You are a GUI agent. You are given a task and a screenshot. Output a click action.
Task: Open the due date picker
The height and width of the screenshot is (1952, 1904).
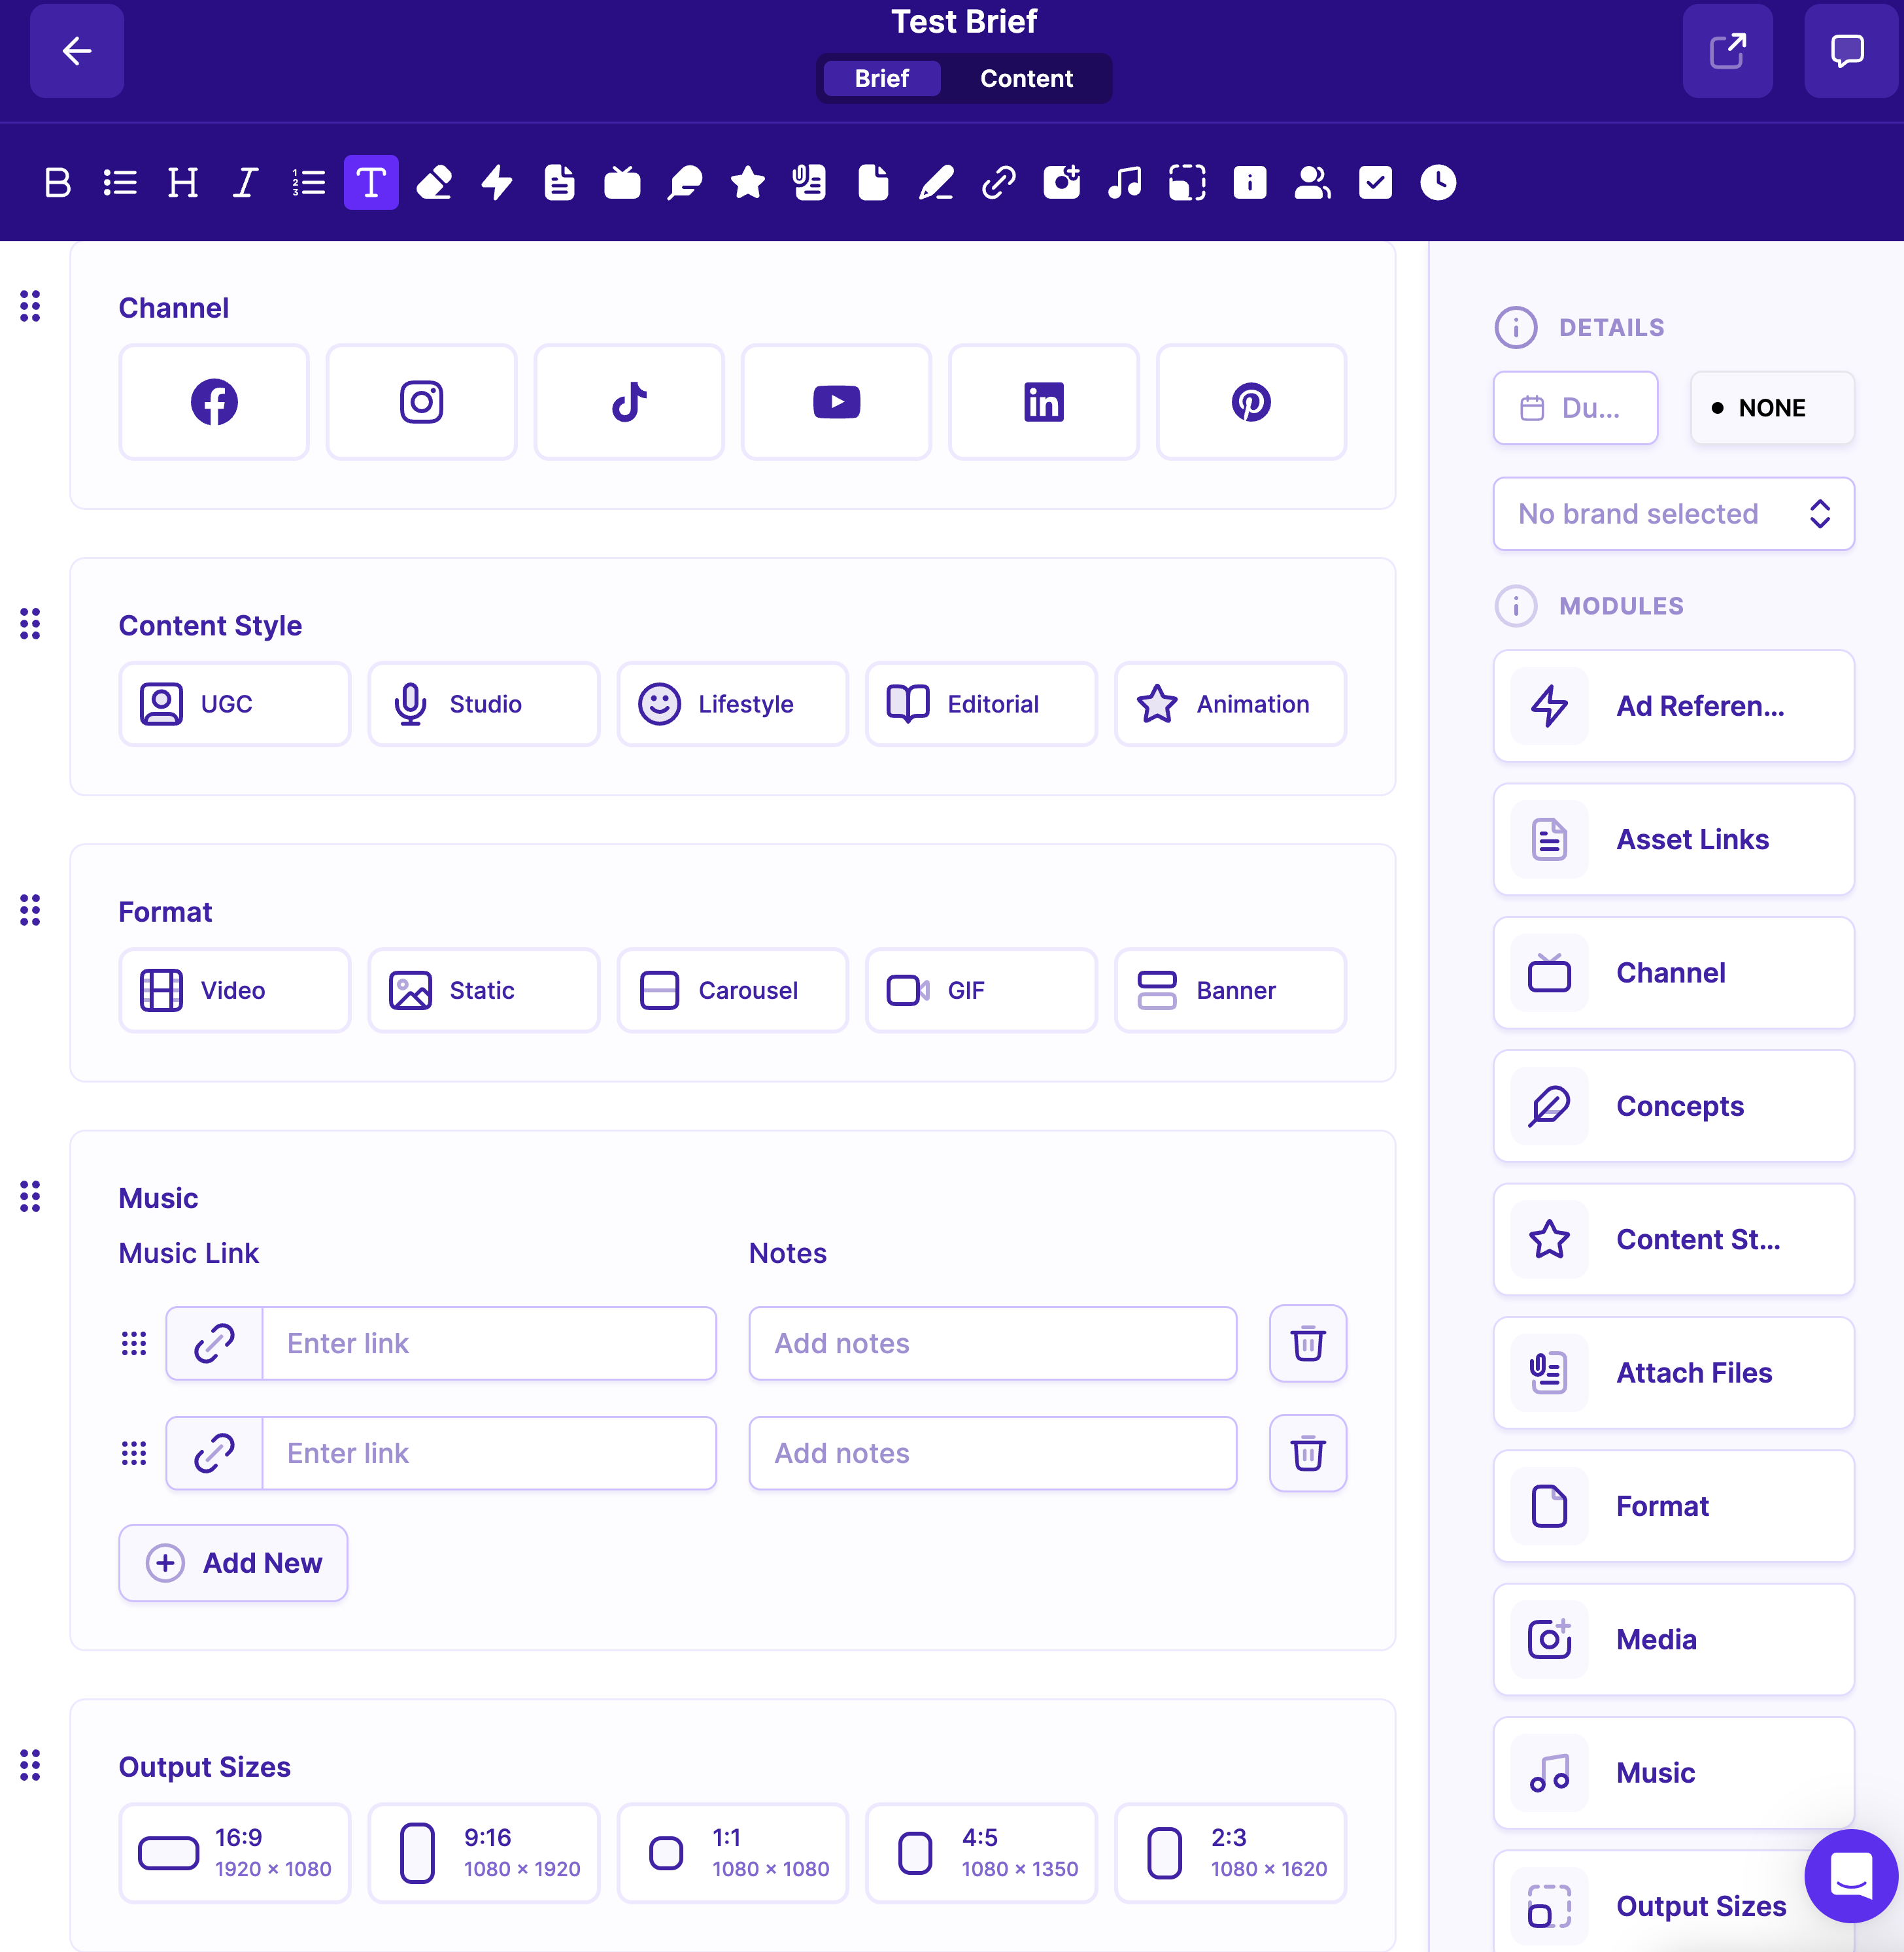pyautogui.click(x=1575, y=408)
